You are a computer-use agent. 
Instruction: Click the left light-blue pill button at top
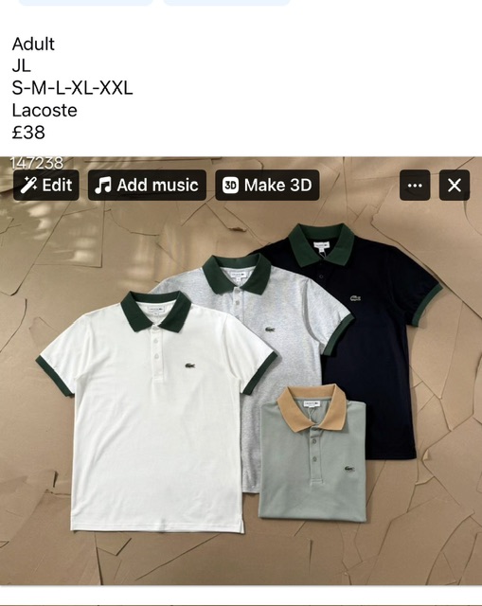(x=86, y=2)
